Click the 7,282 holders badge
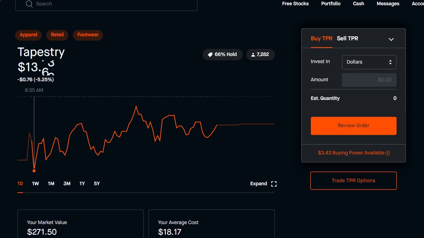Screen dimensions: 424x238 [260, 55]
